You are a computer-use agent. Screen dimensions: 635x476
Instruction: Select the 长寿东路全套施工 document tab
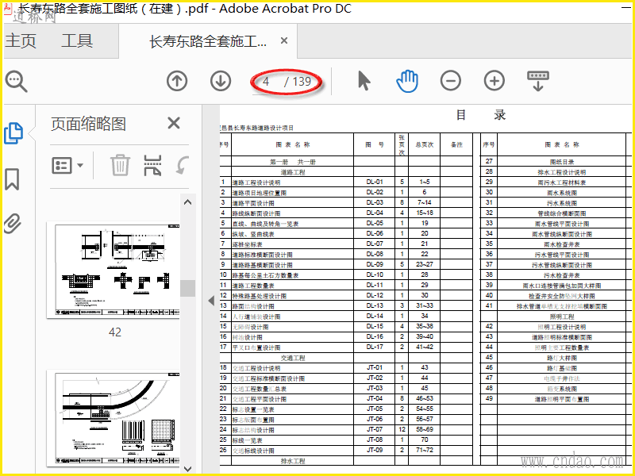click(x=208, y=41)
